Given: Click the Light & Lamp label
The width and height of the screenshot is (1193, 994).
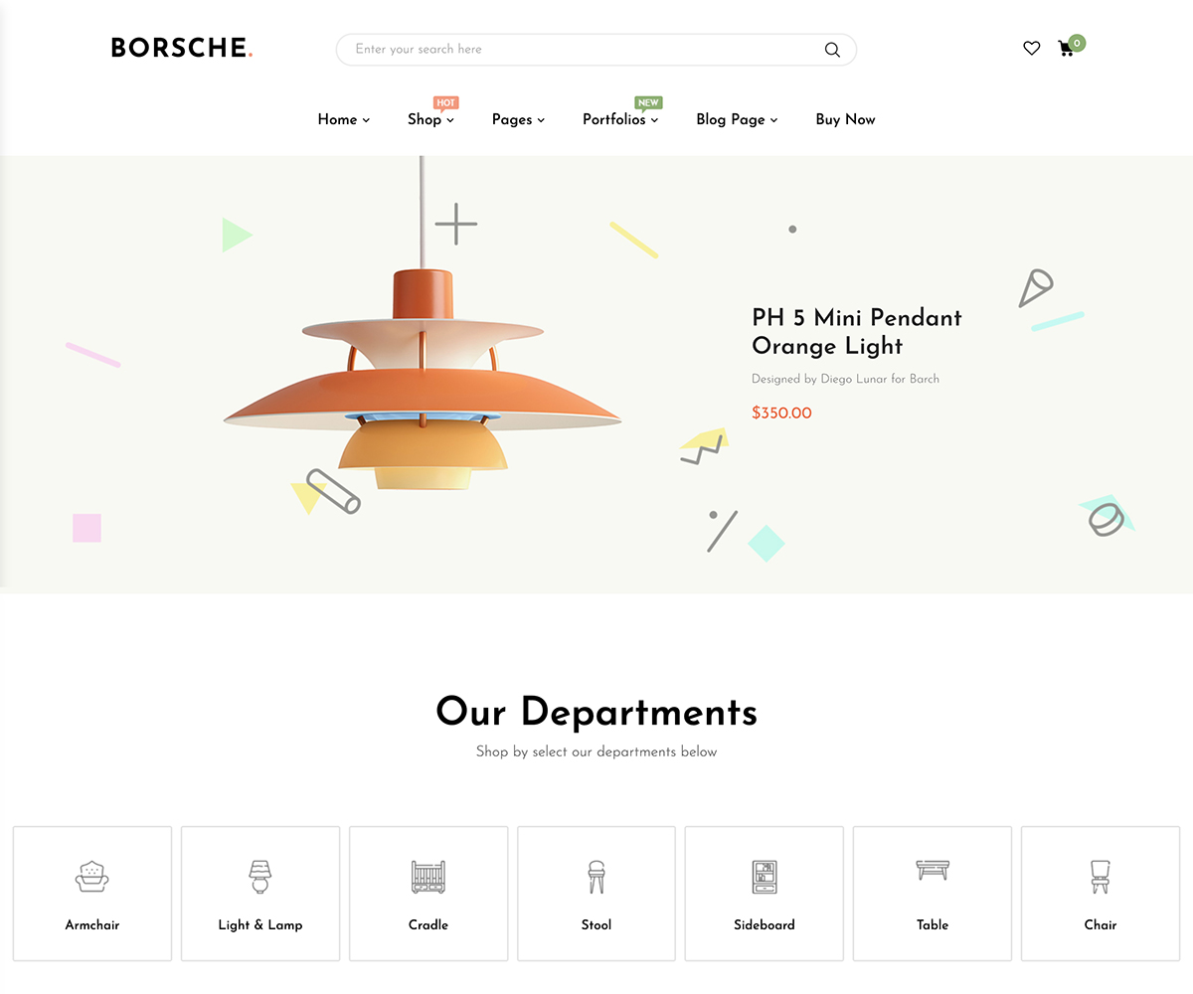Looking at the screenshot, I should pyautogui.click(x=260, y=924).
